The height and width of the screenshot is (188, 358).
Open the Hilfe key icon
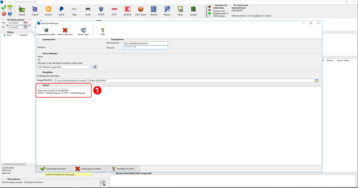(x=103, y=30)
